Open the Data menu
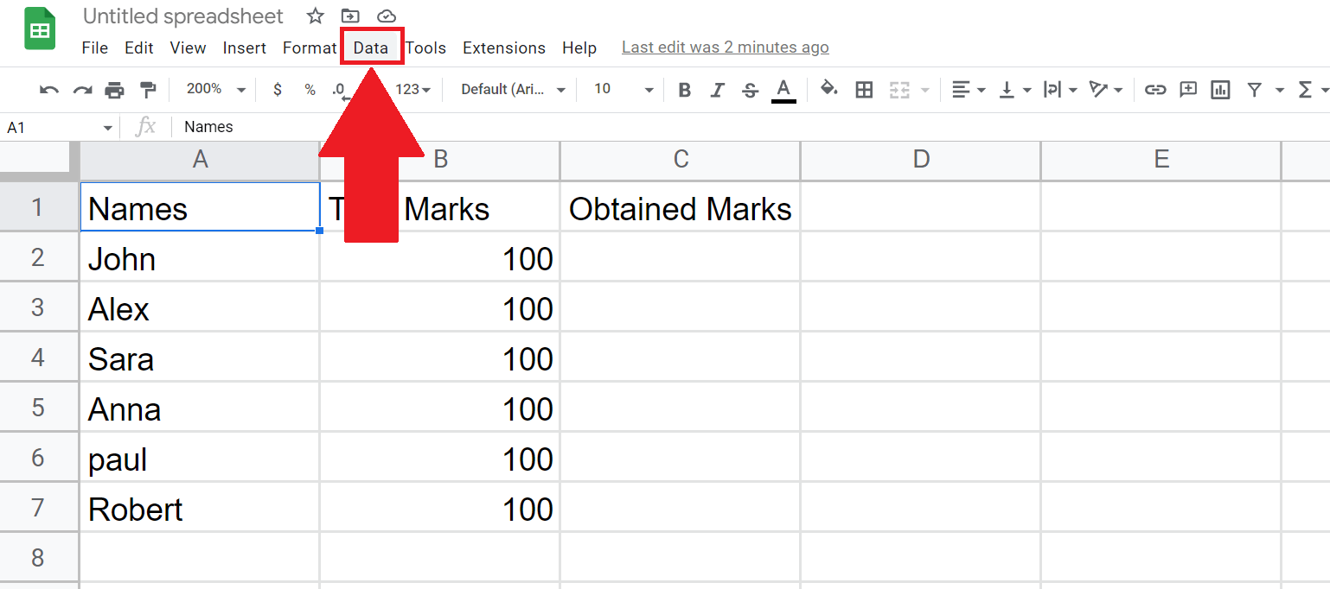The height and width of the screenshot is (589, 1330). [x=371, y=47]
